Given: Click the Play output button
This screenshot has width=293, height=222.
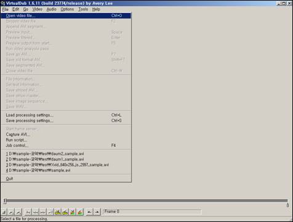Looking at the screenshot, I should click(x=18, y=212).
